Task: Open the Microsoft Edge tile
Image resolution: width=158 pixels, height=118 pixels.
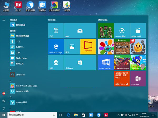Action: (x=56, y=47)
